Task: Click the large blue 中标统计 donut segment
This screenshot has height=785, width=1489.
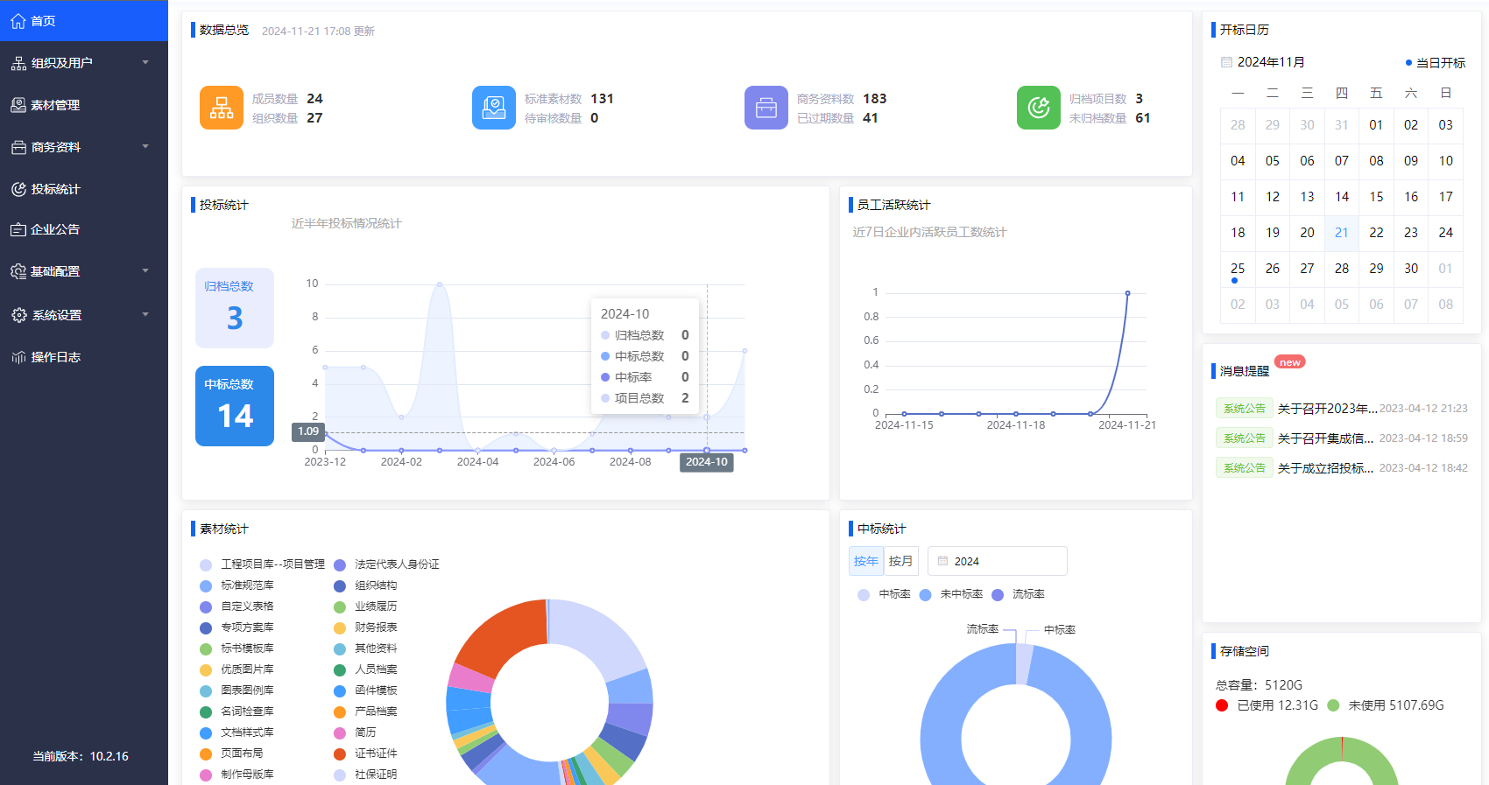Action: click(x=942, y=731)
